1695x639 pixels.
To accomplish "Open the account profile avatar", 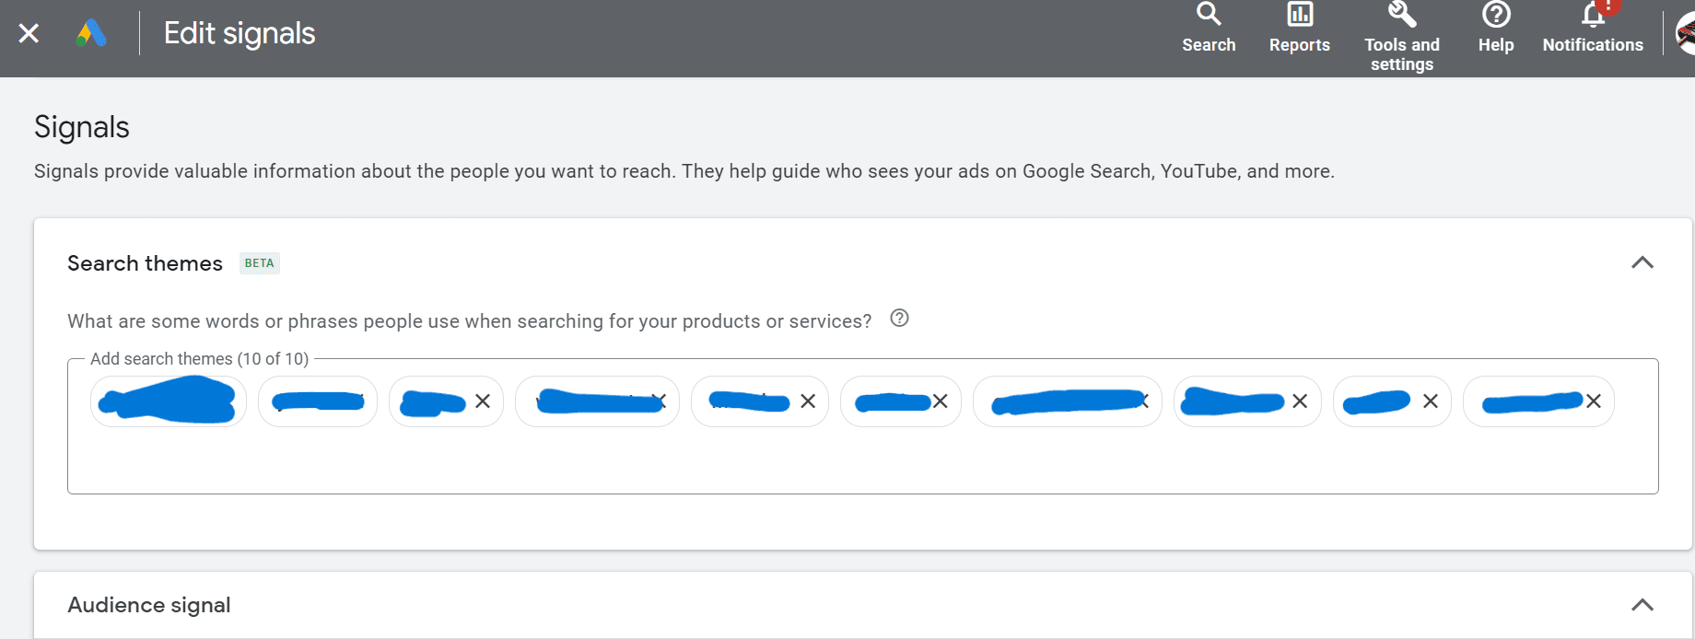I will coord(1686,34).
